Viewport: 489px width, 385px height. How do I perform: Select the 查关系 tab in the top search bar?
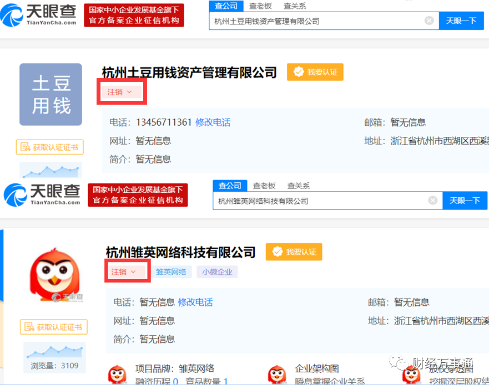295,6
